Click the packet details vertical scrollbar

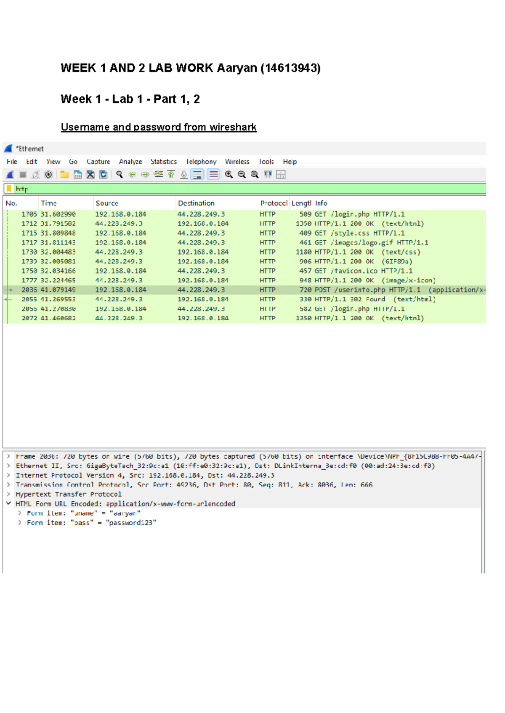point(483,511)
